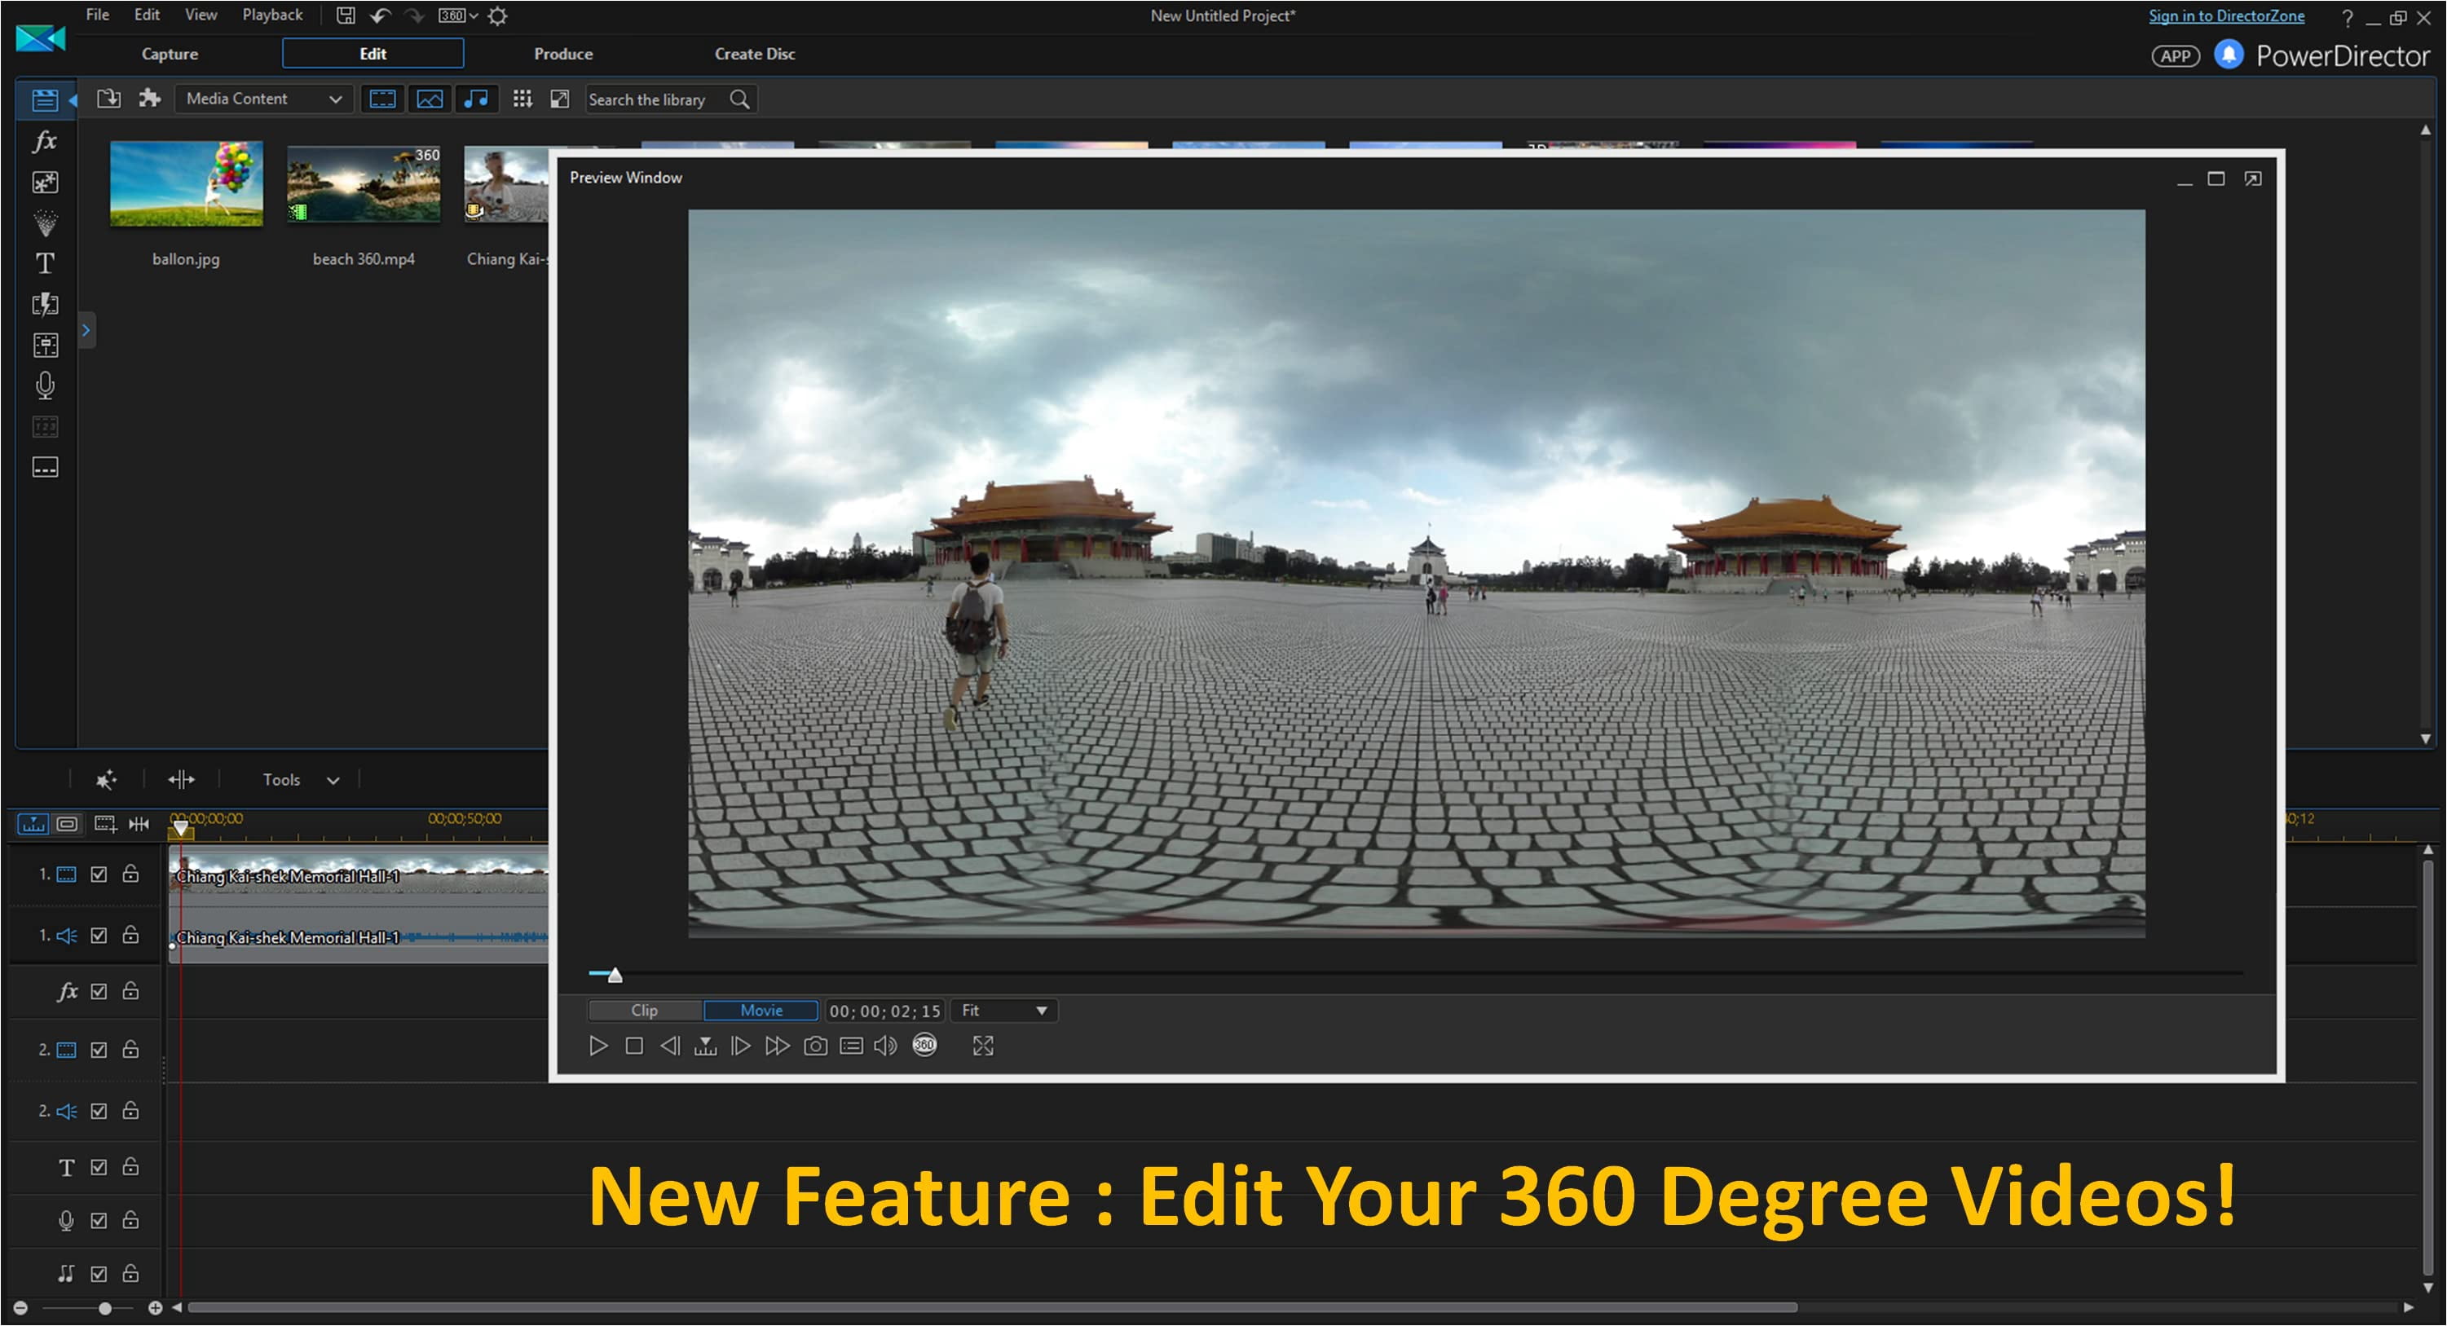
Task: Select Clip preview mode button
Action: pos(644,1011)
